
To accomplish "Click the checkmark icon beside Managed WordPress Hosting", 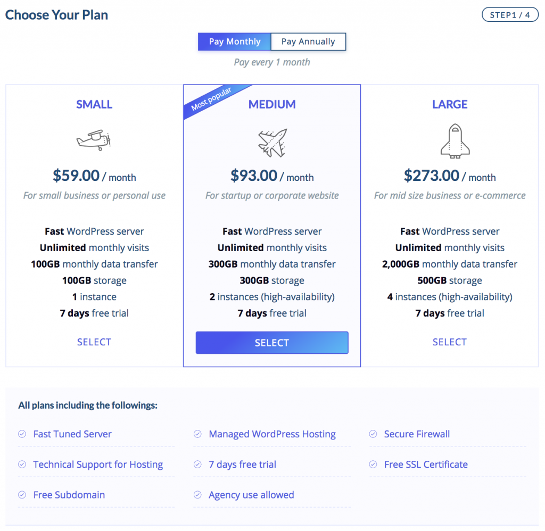I will click(197, 434).
